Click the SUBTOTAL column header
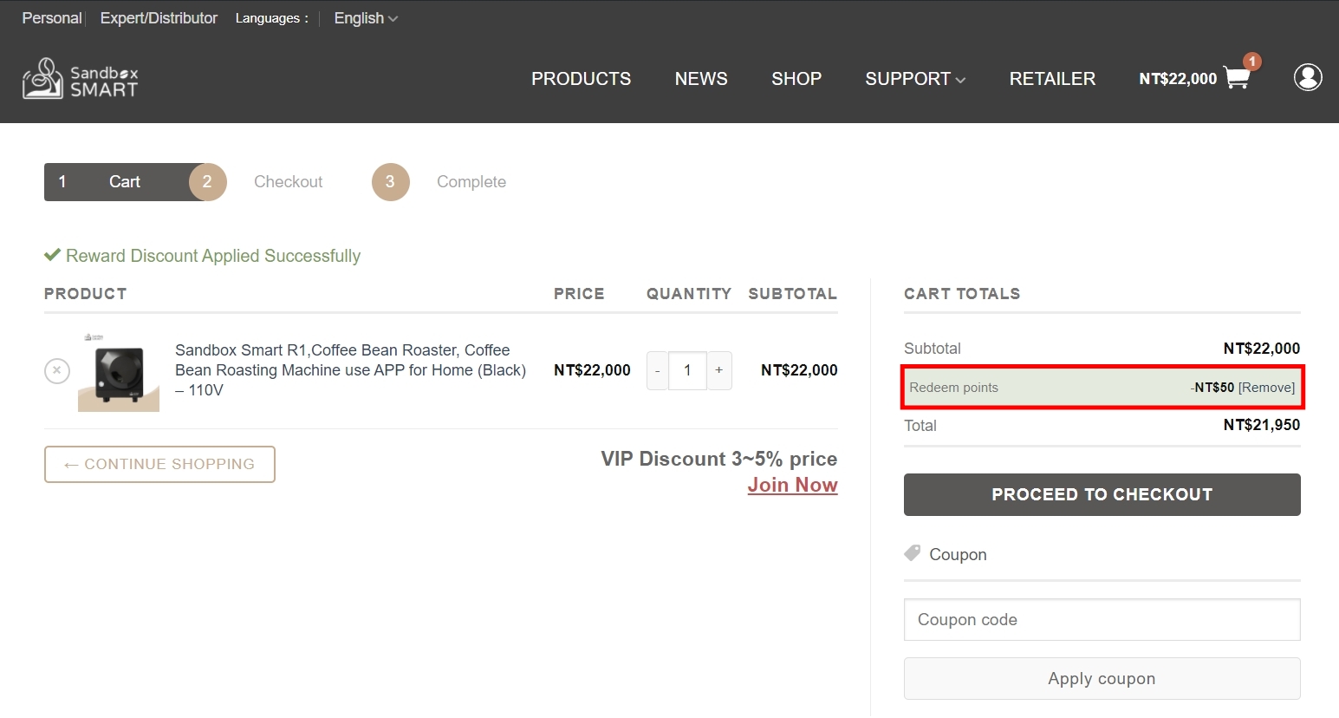Viewport: 1339px width, 718px height. coord(793,294)
